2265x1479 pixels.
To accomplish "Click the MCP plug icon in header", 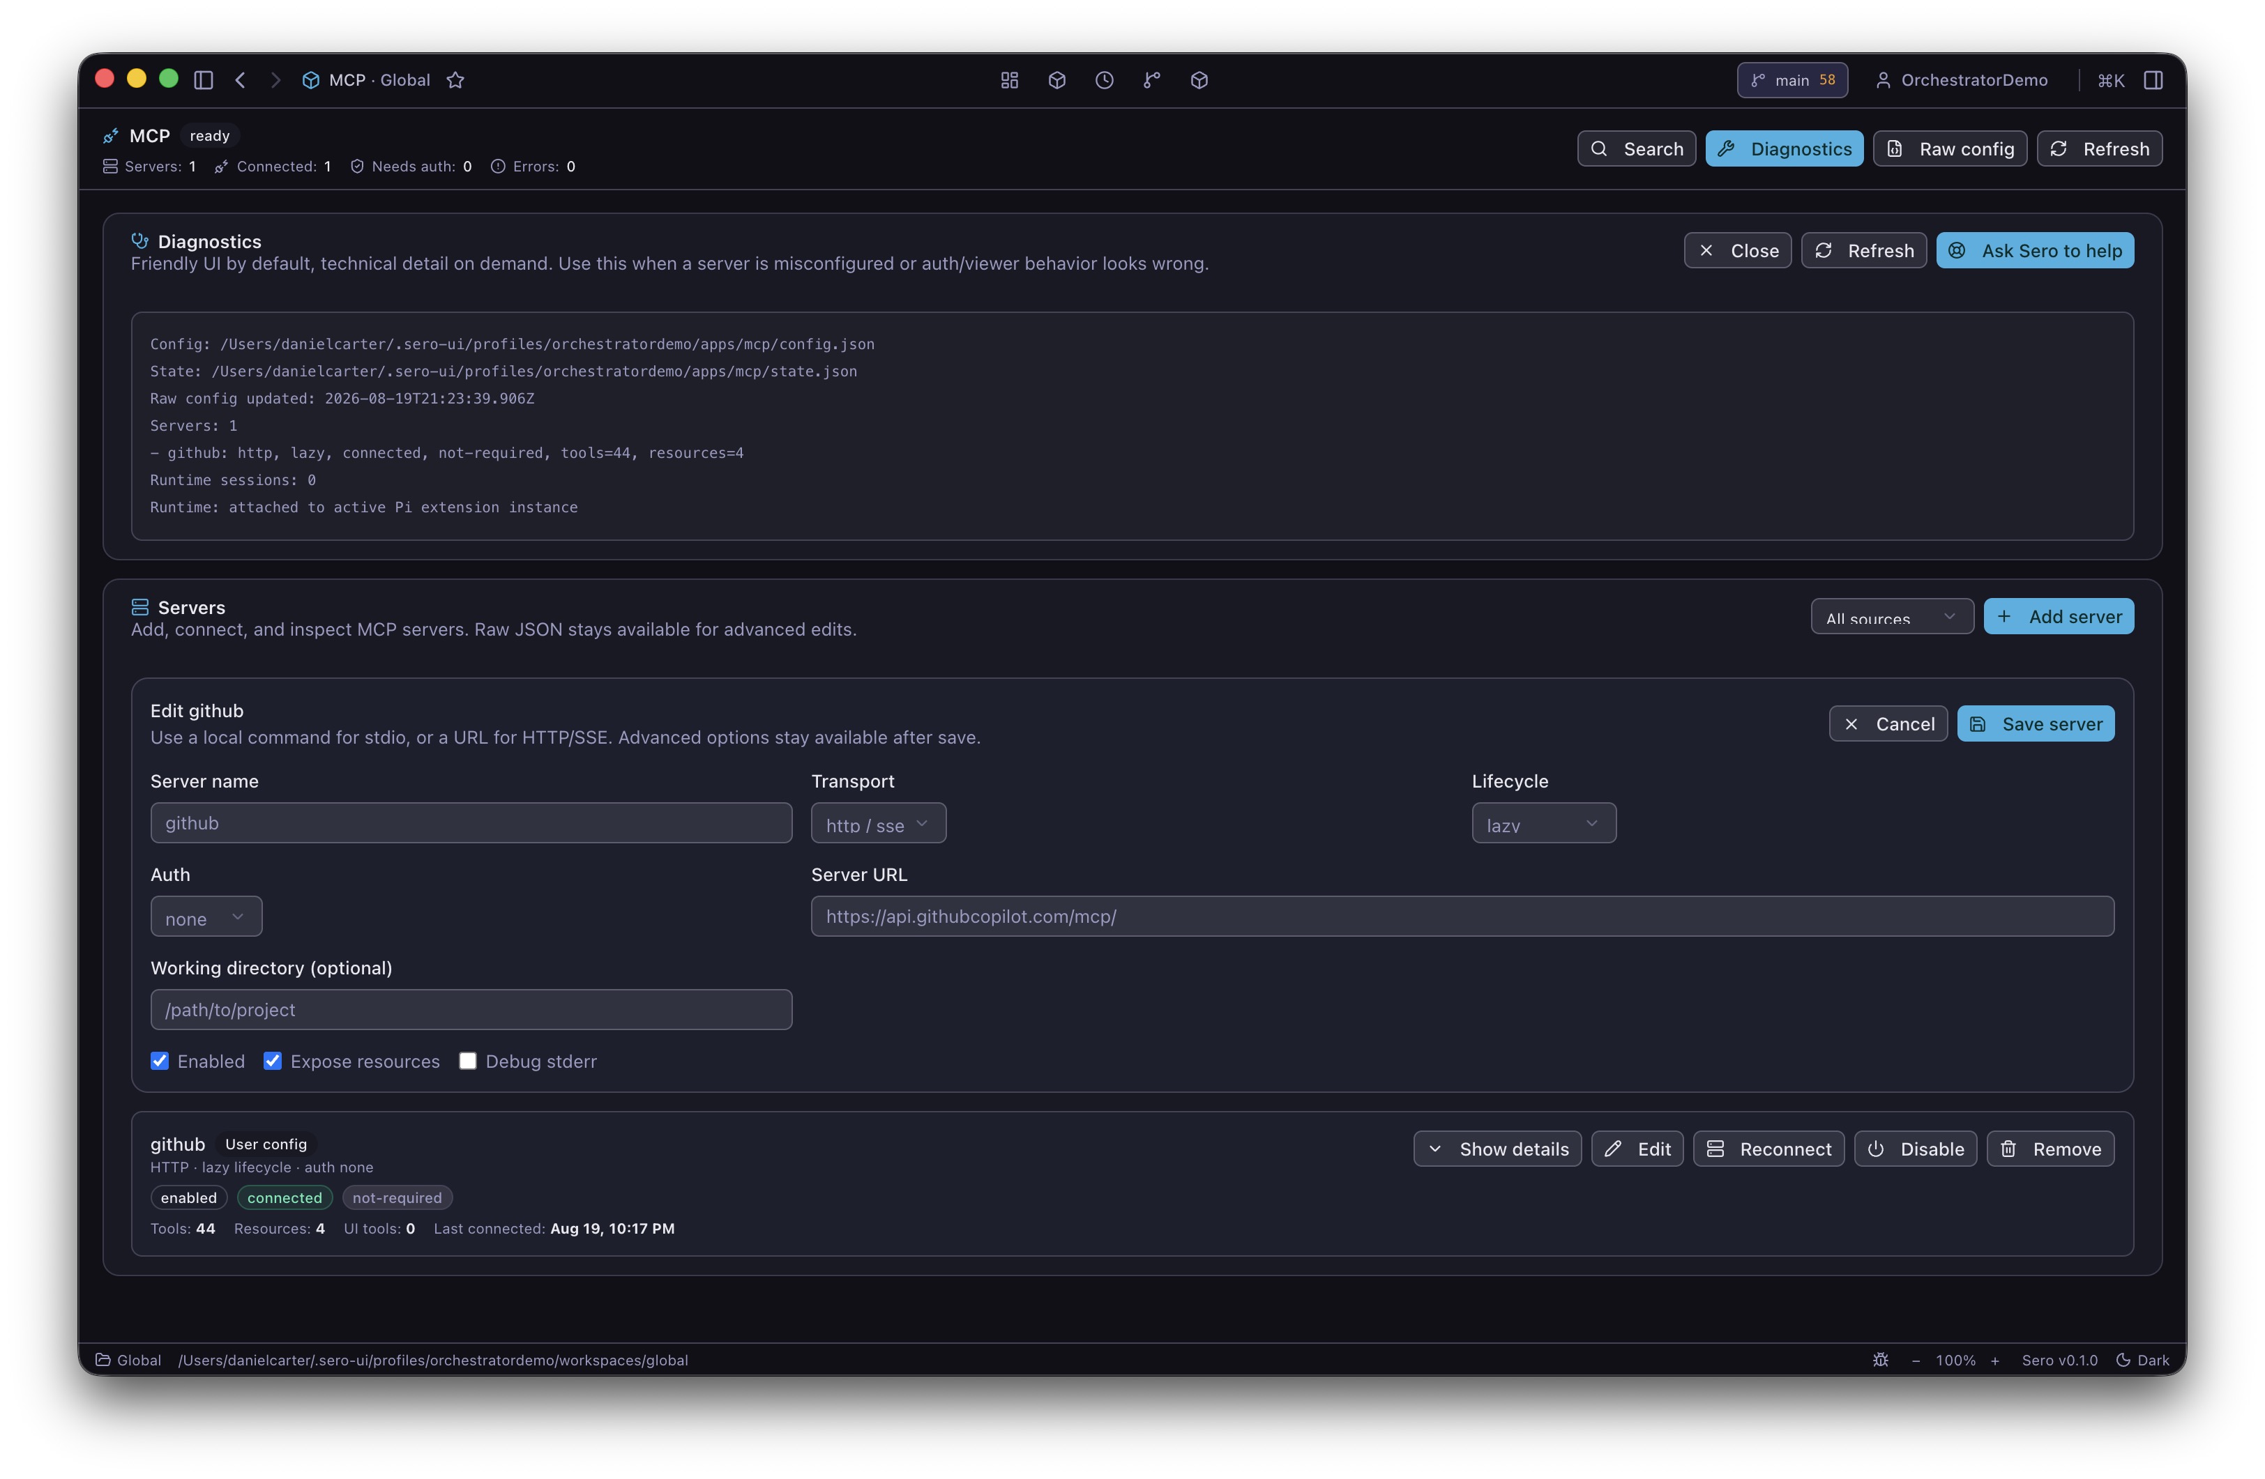I will click(112, 136).
